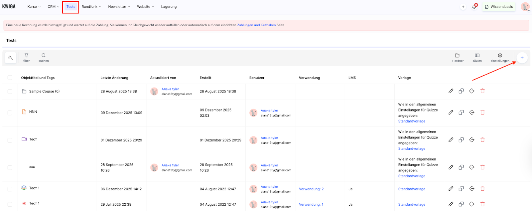Tick the checkbox for Sample Course row
This screenshot has height=211, width=532.
pyautogui.click(x=10, y=92)
